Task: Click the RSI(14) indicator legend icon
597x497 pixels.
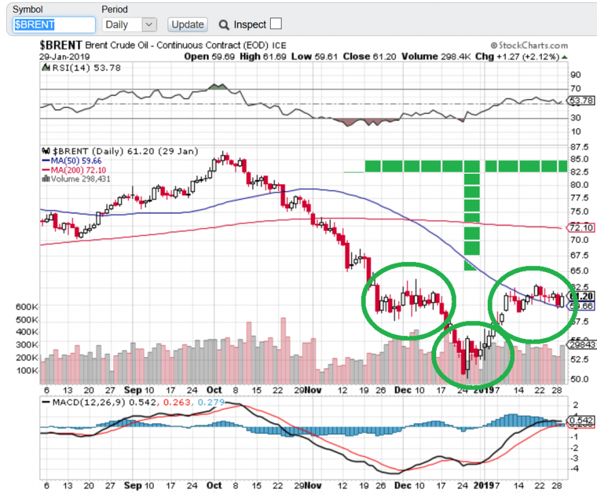Action: 45,68
